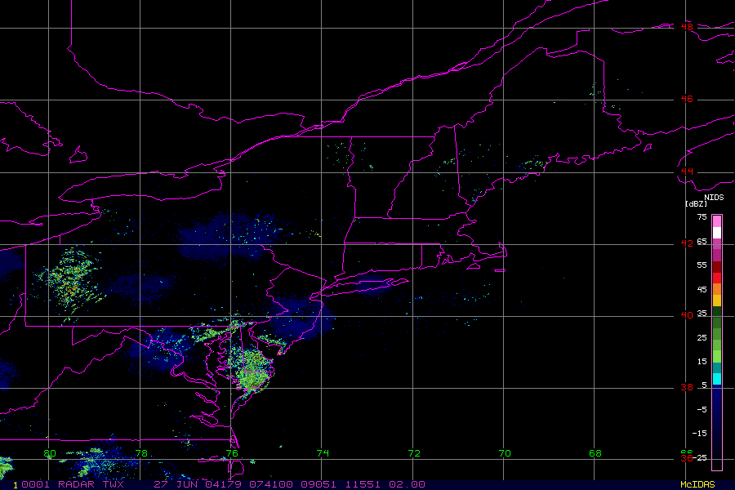Select the '[dBZ]' unit label

(696, 204)
